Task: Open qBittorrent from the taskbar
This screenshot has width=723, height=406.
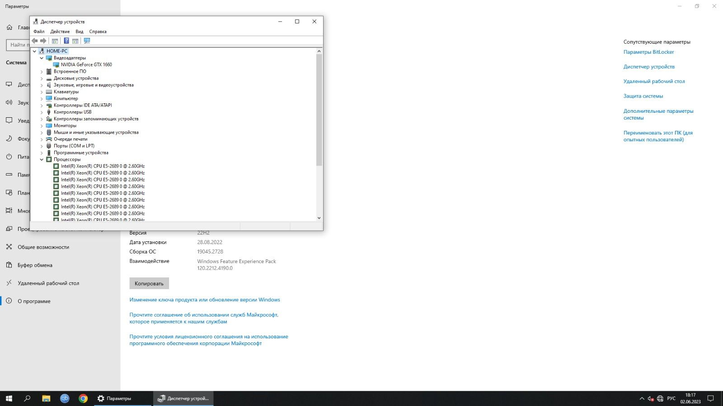Action: pyautogui.click(x=65, y=398)
